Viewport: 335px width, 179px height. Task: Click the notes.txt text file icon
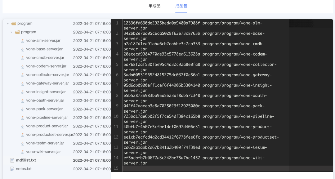[x=12, y=169]
